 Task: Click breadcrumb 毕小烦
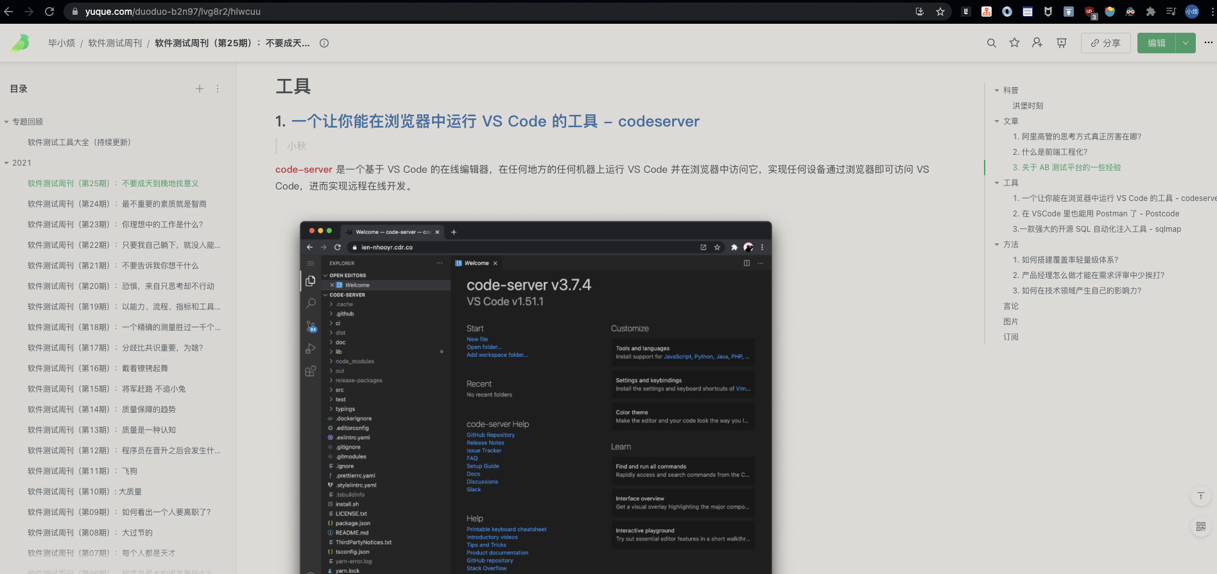point(62,43)
